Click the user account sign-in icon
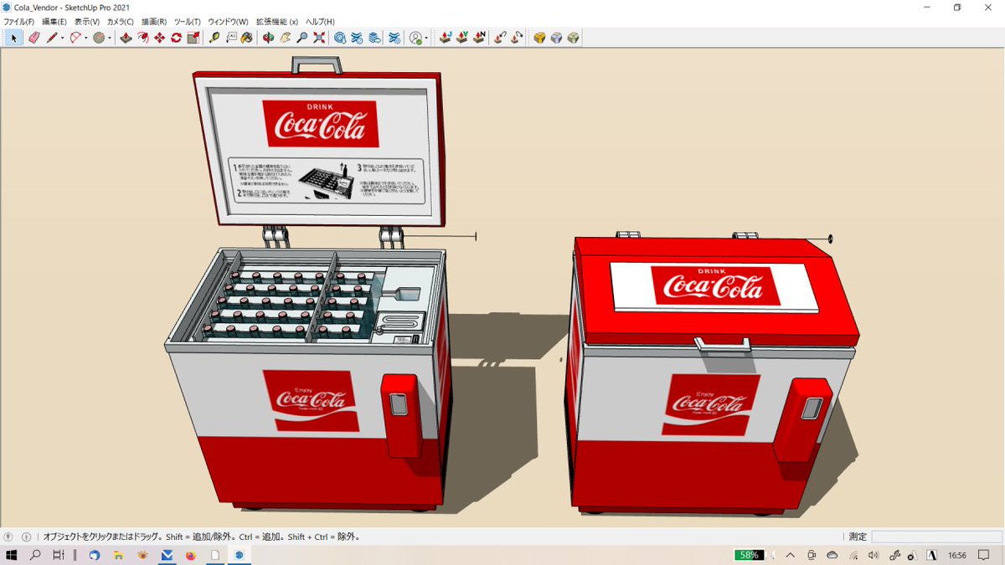 coord(415,38)
